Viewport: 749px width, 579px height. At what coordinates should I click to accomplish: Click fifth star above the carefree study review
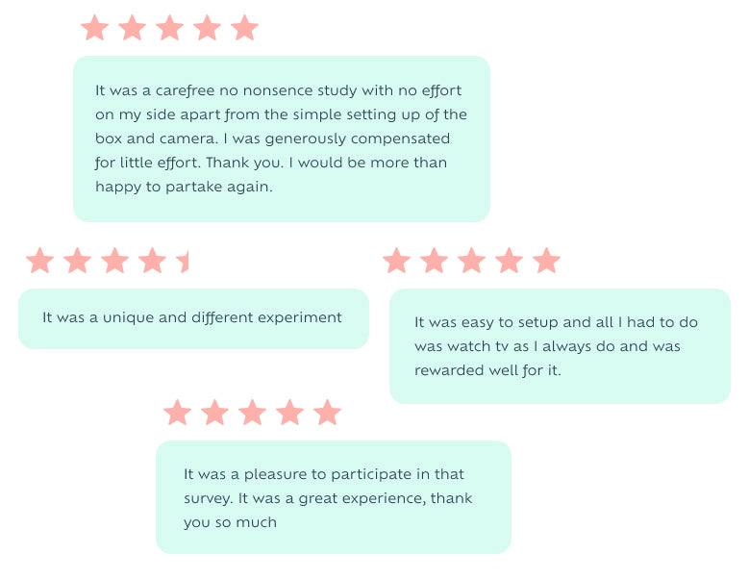point(244,28)
